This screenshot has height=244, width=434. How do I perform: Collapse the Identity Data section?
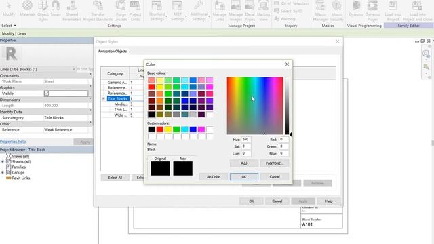pos(90,112)
